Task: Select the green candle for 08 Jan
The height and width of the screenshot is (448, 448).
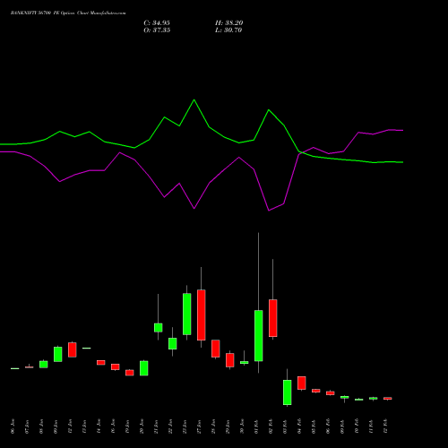Action: point(44,364)
